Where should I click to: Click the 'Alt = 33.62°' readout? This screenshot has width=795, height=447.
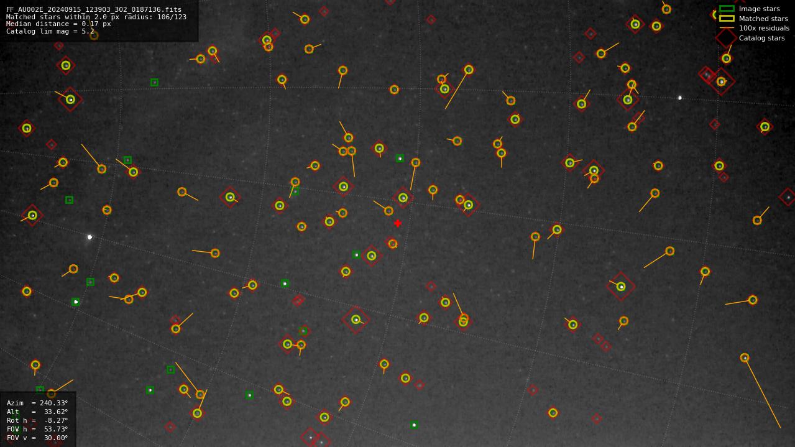click(37, 412)
